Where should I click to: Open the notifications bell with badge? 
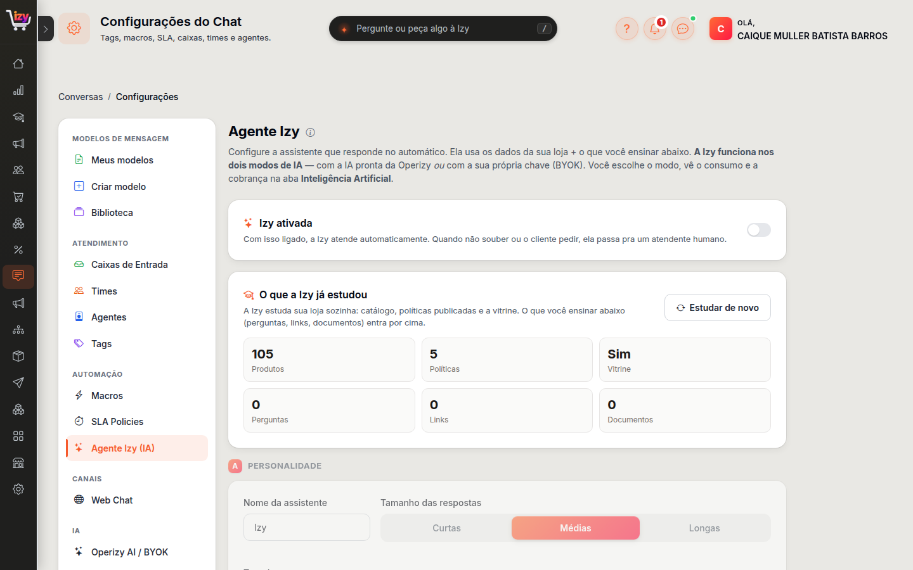(x=655, y=28)
